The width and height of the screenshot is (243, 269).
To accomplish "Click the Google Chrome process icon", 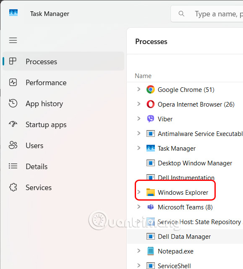I will 151,89.
